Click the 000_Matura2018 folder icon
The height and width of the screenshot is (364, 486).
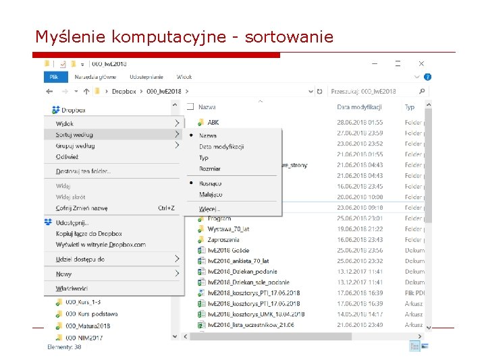point(59,326)
